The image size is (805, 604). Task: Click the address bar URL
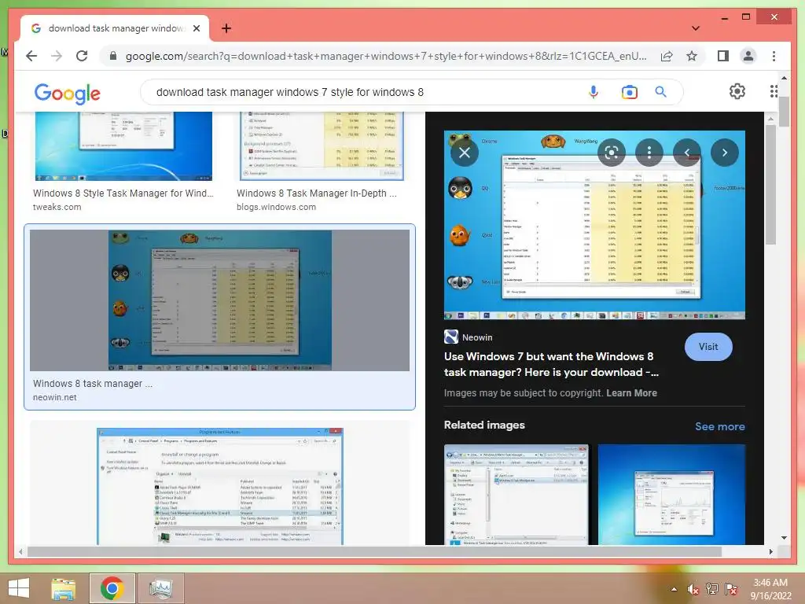(385, 56)
